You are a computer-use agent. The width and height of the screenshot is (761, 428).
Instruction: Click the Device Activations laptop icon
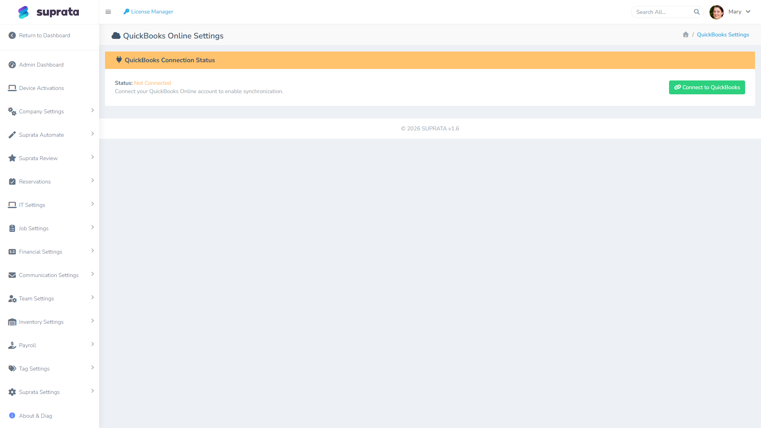point(12,88)
